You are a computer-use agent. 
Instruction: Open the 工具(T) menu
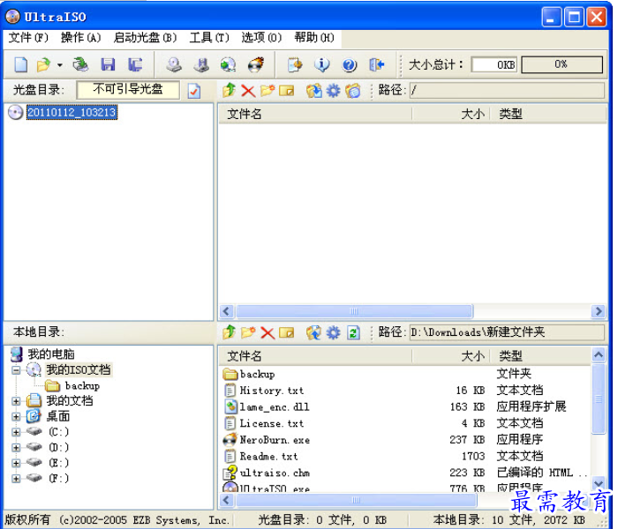coord(209,38)
